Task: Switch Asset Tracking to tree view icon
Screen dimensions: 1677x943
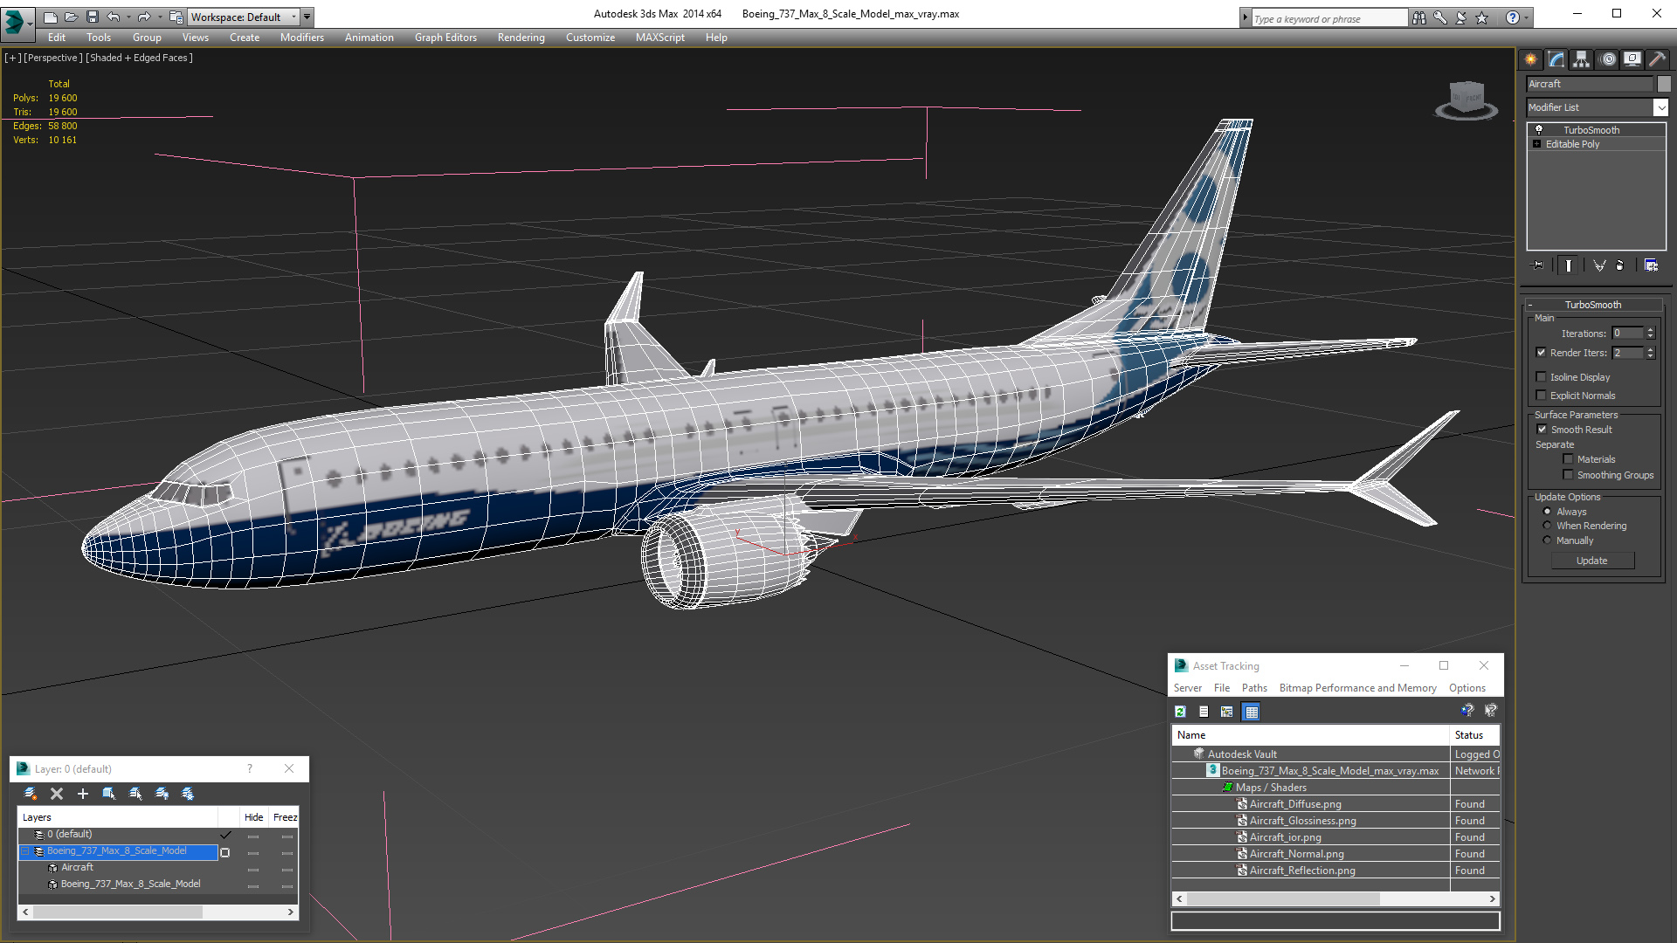Action: [x=1227, y=712]
